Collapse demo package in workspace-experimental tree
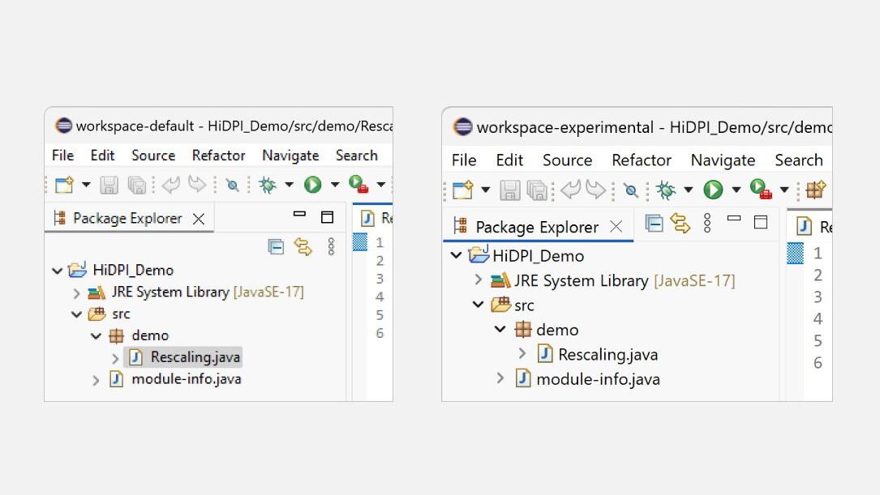This screenshot has width=880, height=495. (500, 328)
